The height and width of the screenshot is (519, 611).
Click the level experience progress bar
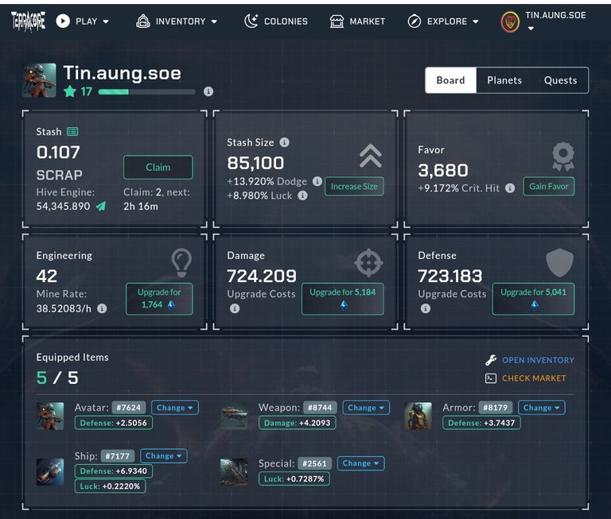pos(146,92)
